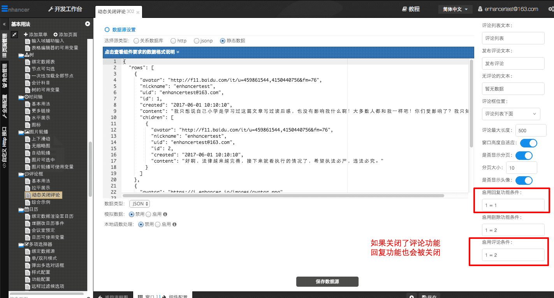Expand 点击查看组件要求的数据格式说明 bar
554x298 pixels.
[288, 52]
